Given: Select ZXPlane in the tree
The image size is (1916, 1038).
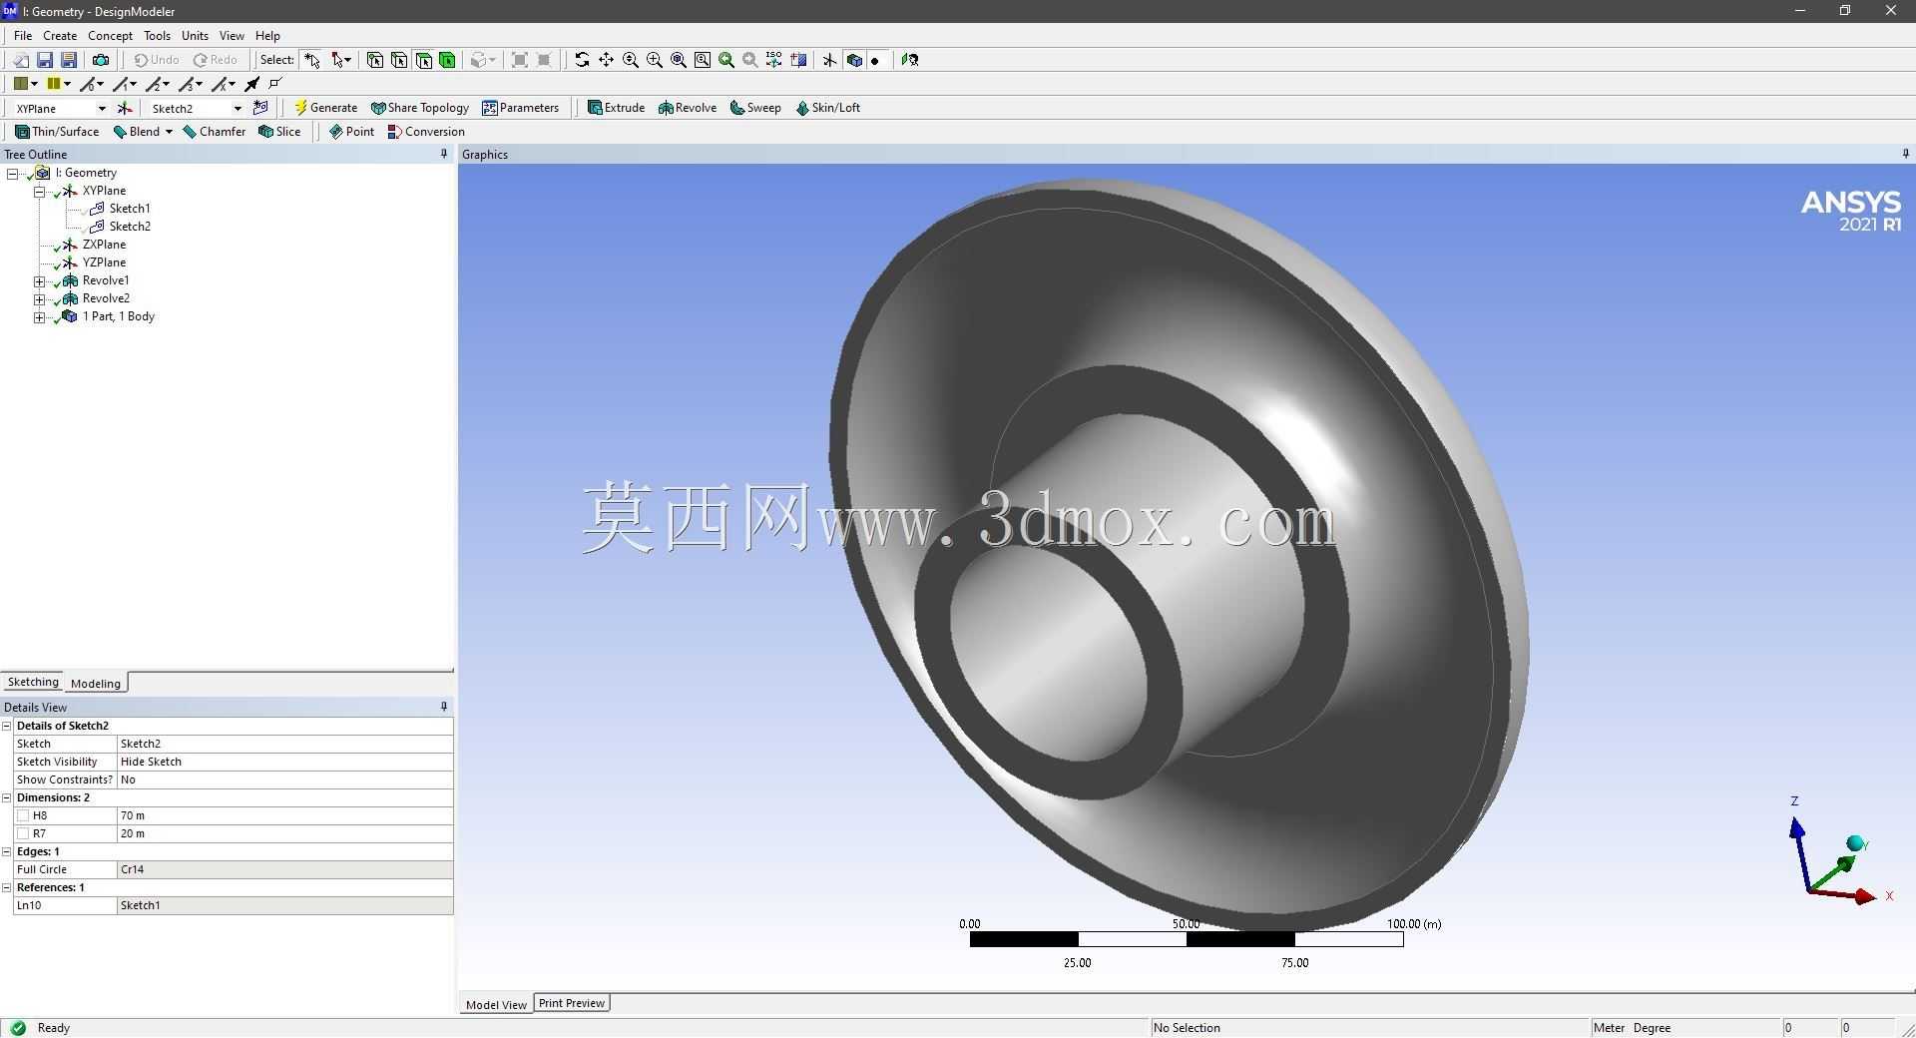Looking at the screenshot, I should 104,245.
